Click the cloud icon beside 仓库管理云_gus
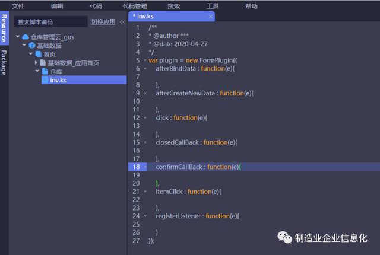Screen dimensions: 380x255 tap(26, 37)
